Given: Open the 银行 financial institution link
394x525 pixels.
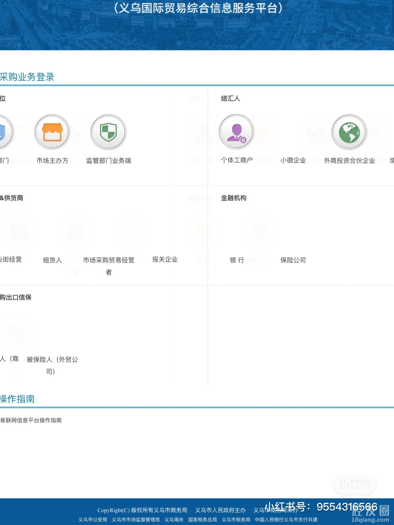Looking at the screenshot, I should click(237, 260).
